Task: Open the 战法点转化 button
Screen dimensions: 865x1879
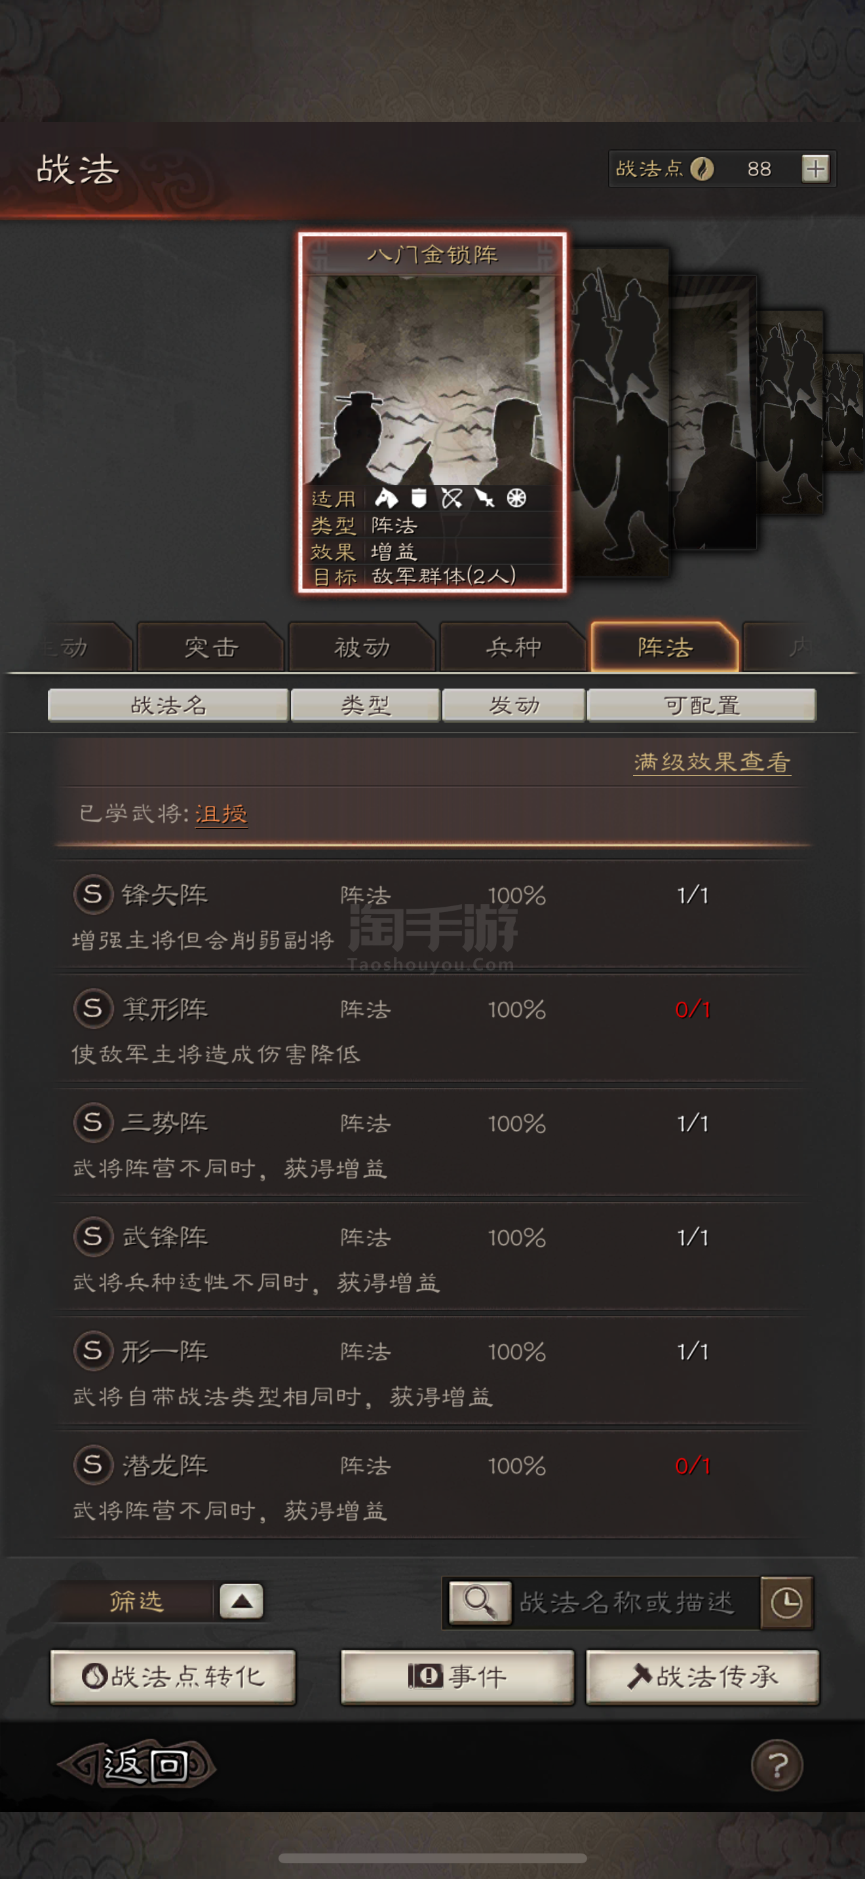Action: 173,1676
